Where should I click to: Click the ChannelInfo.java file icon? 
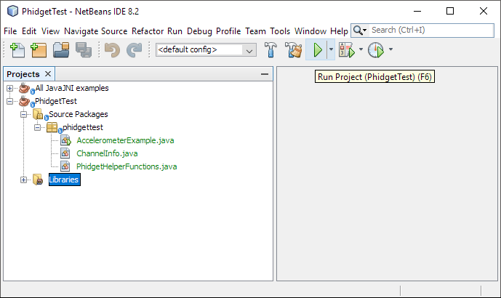point(65,153)
